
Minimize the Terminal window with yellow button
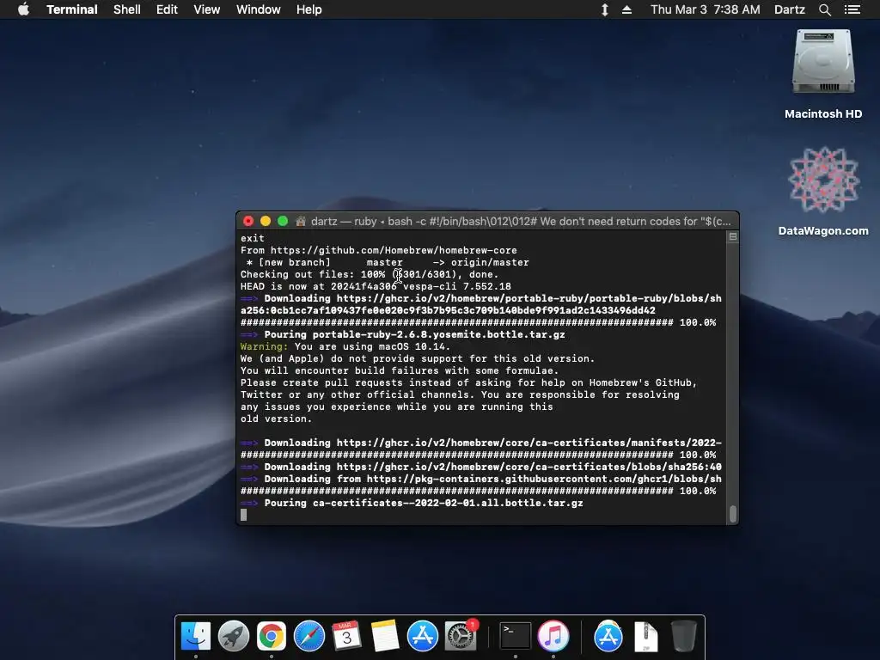tap(266, 221)
